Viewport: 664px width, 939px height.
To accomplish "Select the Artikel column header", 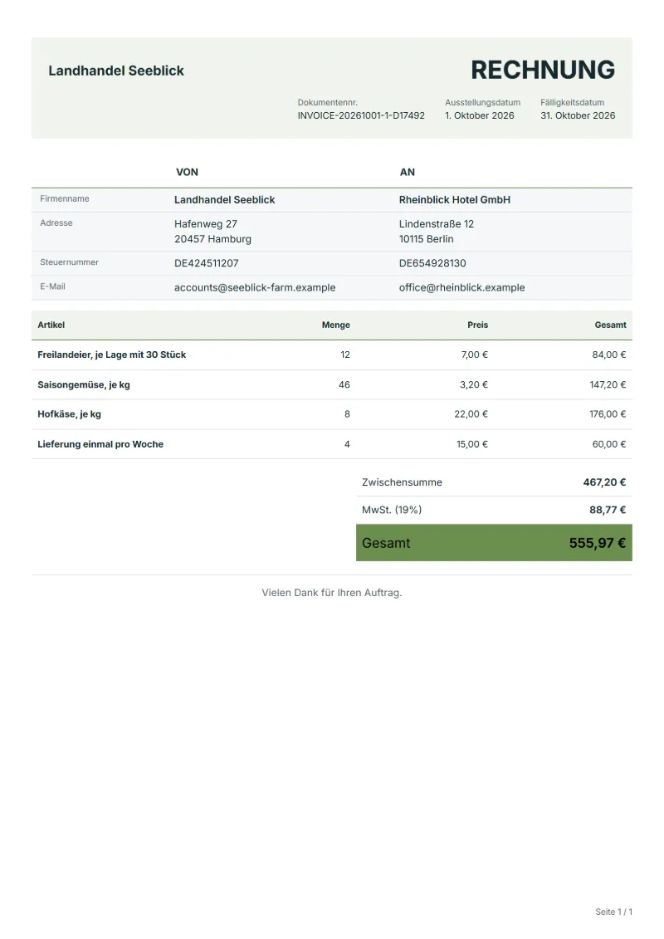I will [x=51, y=325].
